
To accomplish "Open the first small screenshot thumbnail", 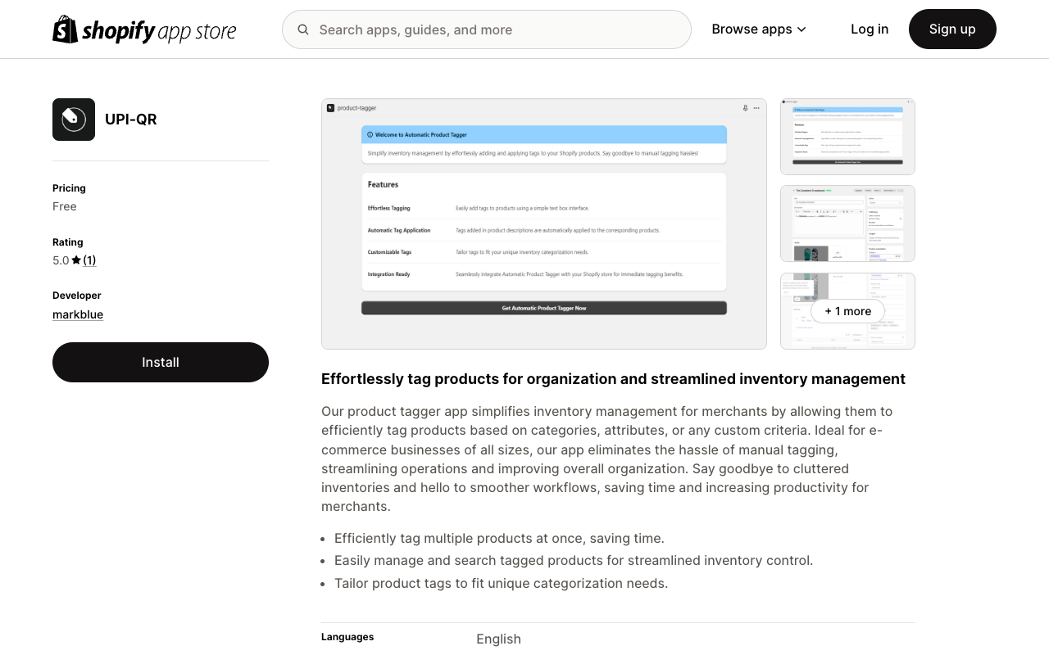I will 847,137.
